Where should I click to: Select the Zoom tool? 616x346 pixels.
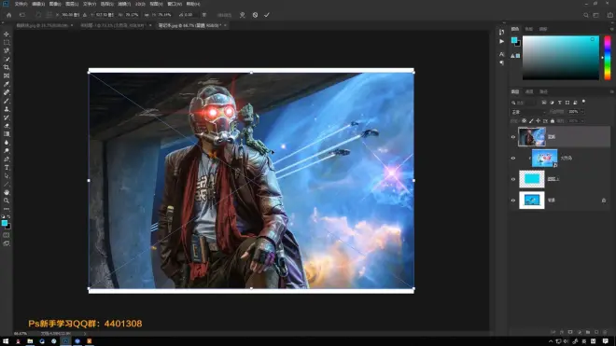click(x=7, y=201)
